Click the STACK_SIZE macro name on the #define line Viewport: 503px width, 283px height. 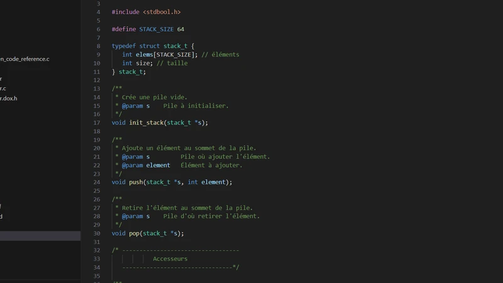(156, 29)
